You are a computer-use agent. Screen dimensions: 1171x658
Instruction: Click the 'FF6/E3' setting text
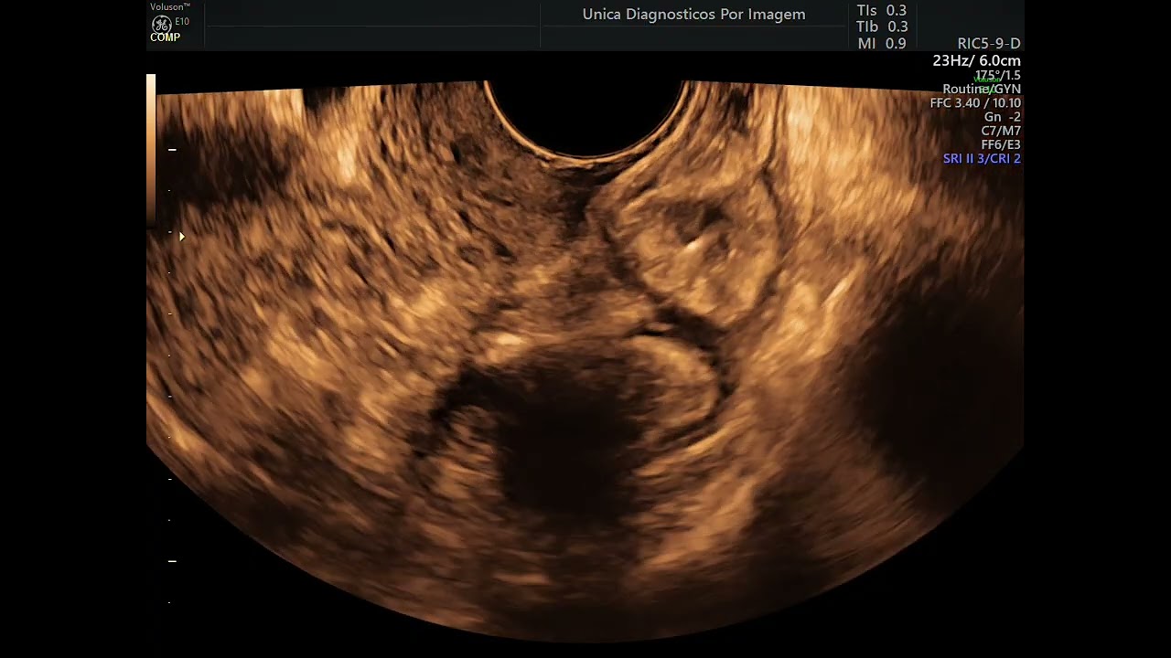coord(1001,144)
